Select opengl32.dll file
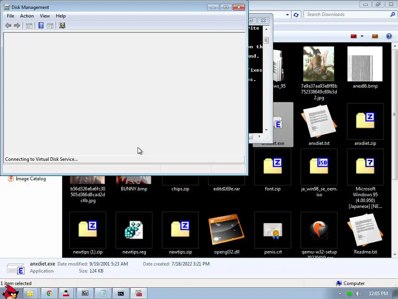 [x=227, y=234]
